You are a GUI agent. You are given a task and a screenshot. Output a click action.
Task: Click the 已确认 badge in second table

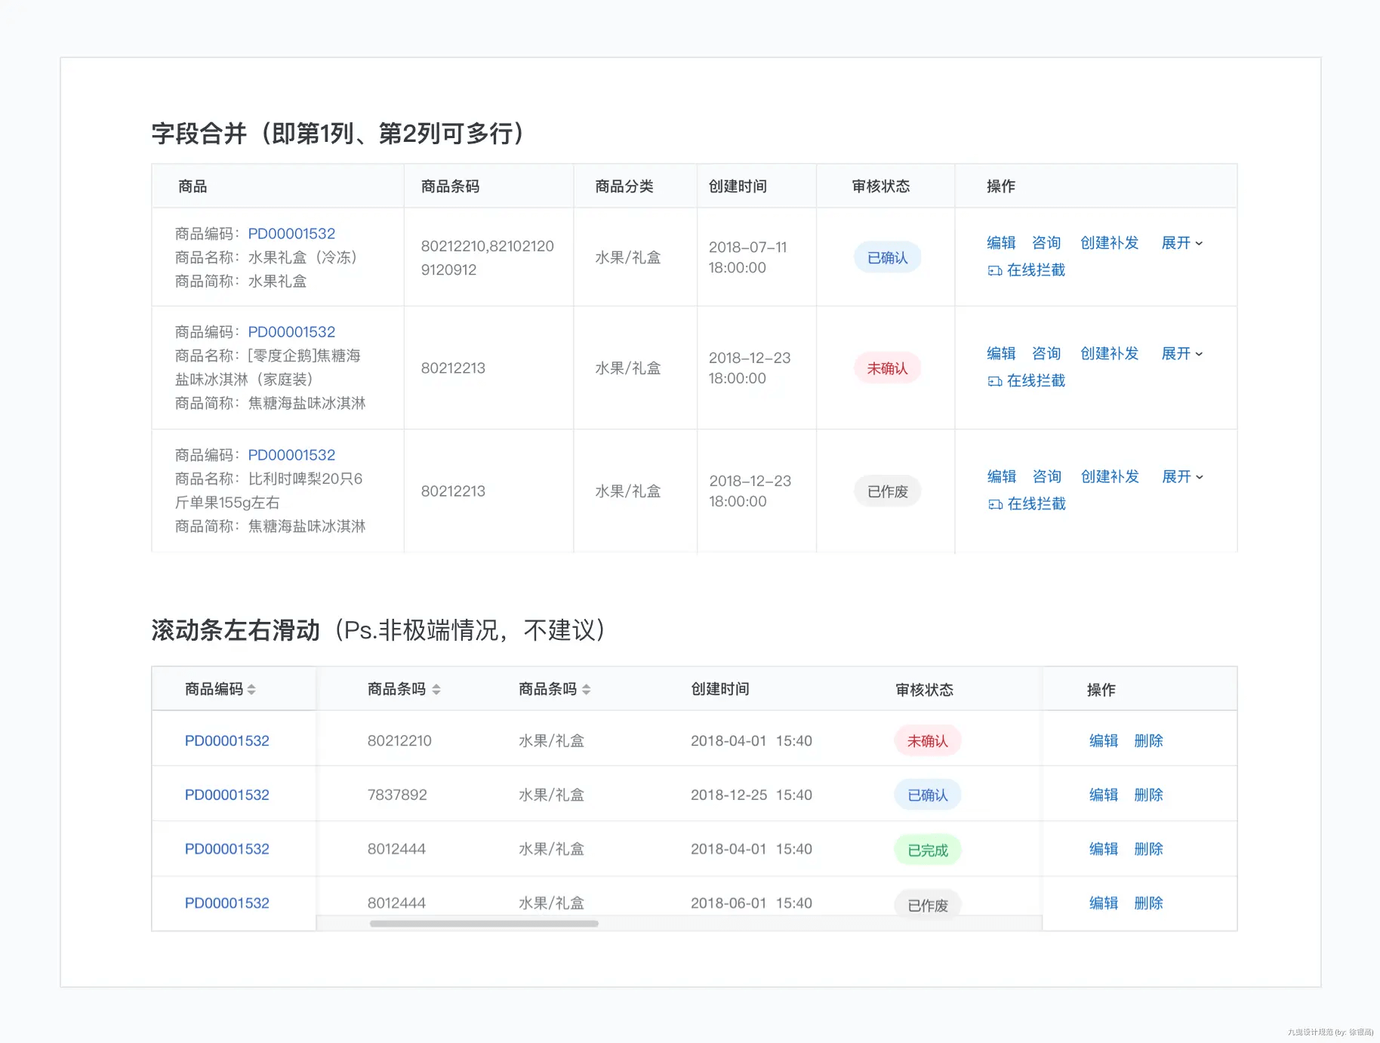[928, 795]
